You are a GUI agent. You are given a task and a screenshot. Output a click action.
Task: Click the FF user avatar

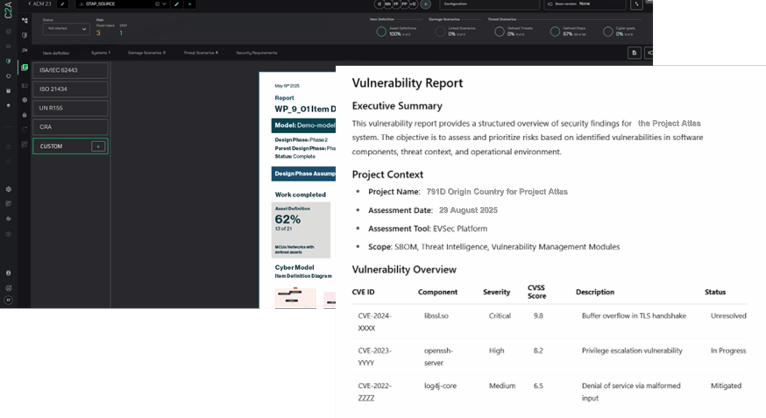pyautogui.click(x=396, y=4)
